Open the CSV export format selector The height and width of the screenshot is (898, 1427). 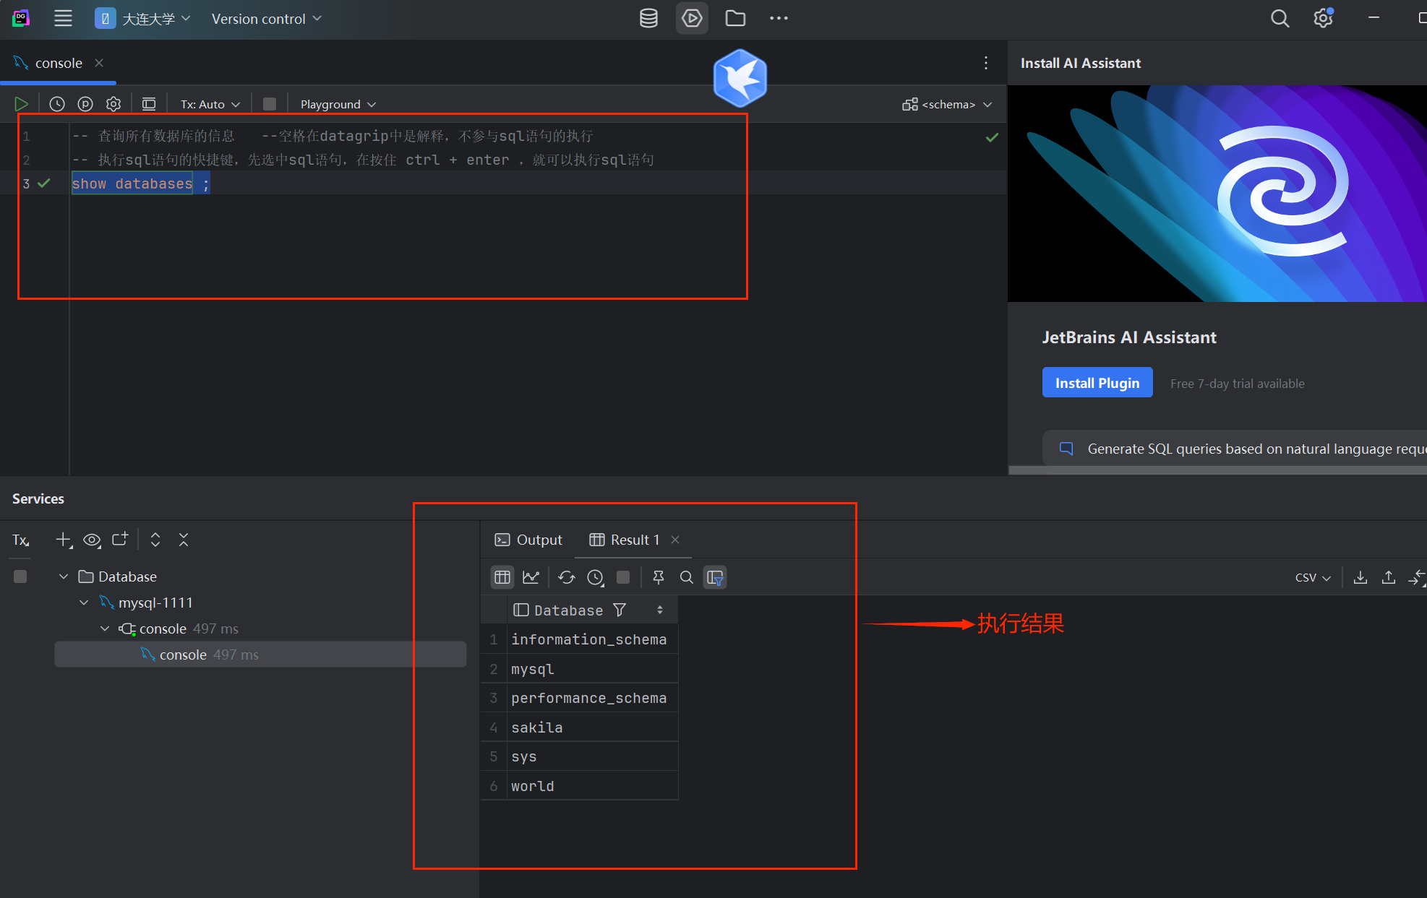point(1312,577)
